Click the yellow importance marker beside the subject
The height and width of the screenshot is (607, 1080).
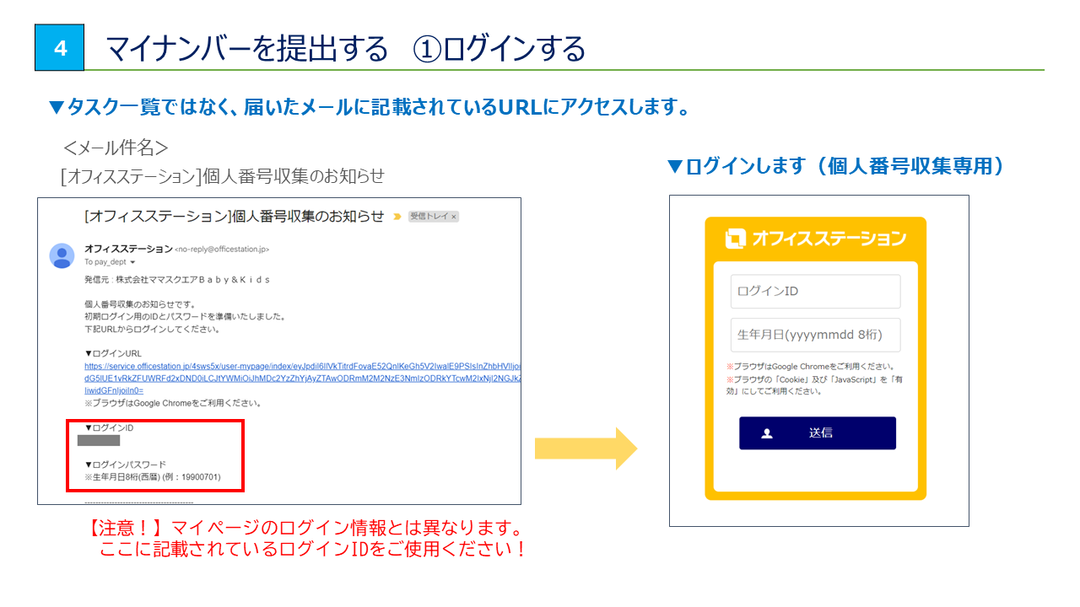[397, 217]
